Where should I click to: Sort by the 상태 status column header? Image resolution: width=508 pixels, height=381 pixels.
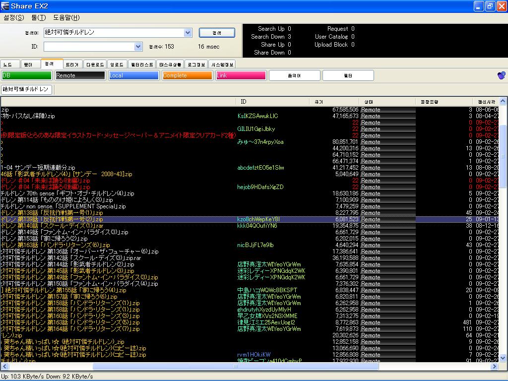387,102
